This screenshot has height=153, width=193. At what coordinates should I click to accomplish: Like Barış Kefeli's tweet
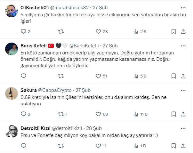pyautogui.click(x=99, y=76)
